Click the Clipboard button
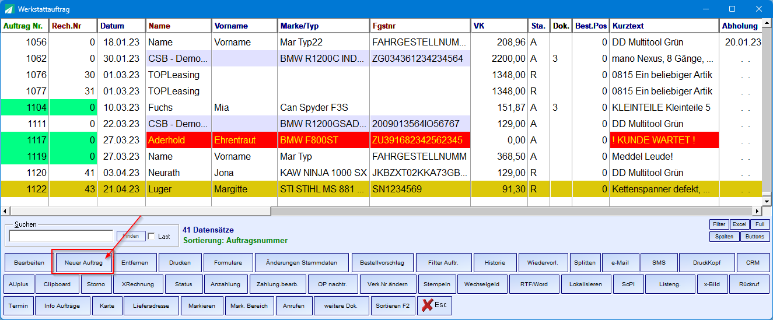Screen dimensions: 773x320 [x=57, y=284]
